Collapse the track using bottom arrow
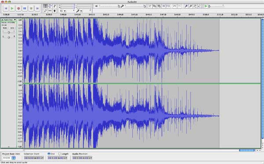The width and height of the screenshot is (264, 164). click(x=9, y=147)
